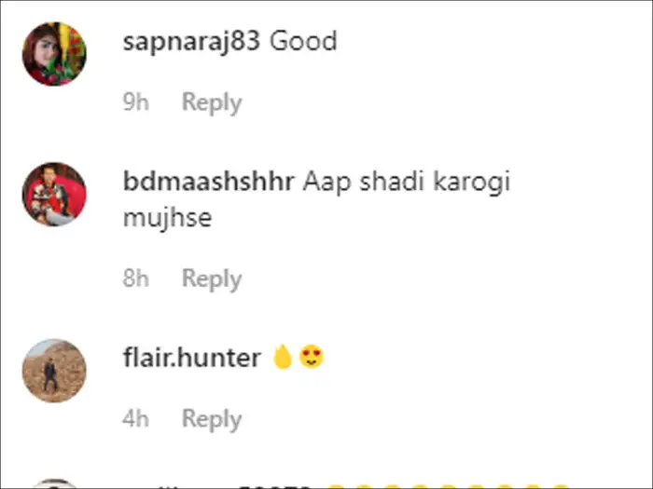653x489 pixels.
Task: Click the yellow flame emoji
Action: 283,357
